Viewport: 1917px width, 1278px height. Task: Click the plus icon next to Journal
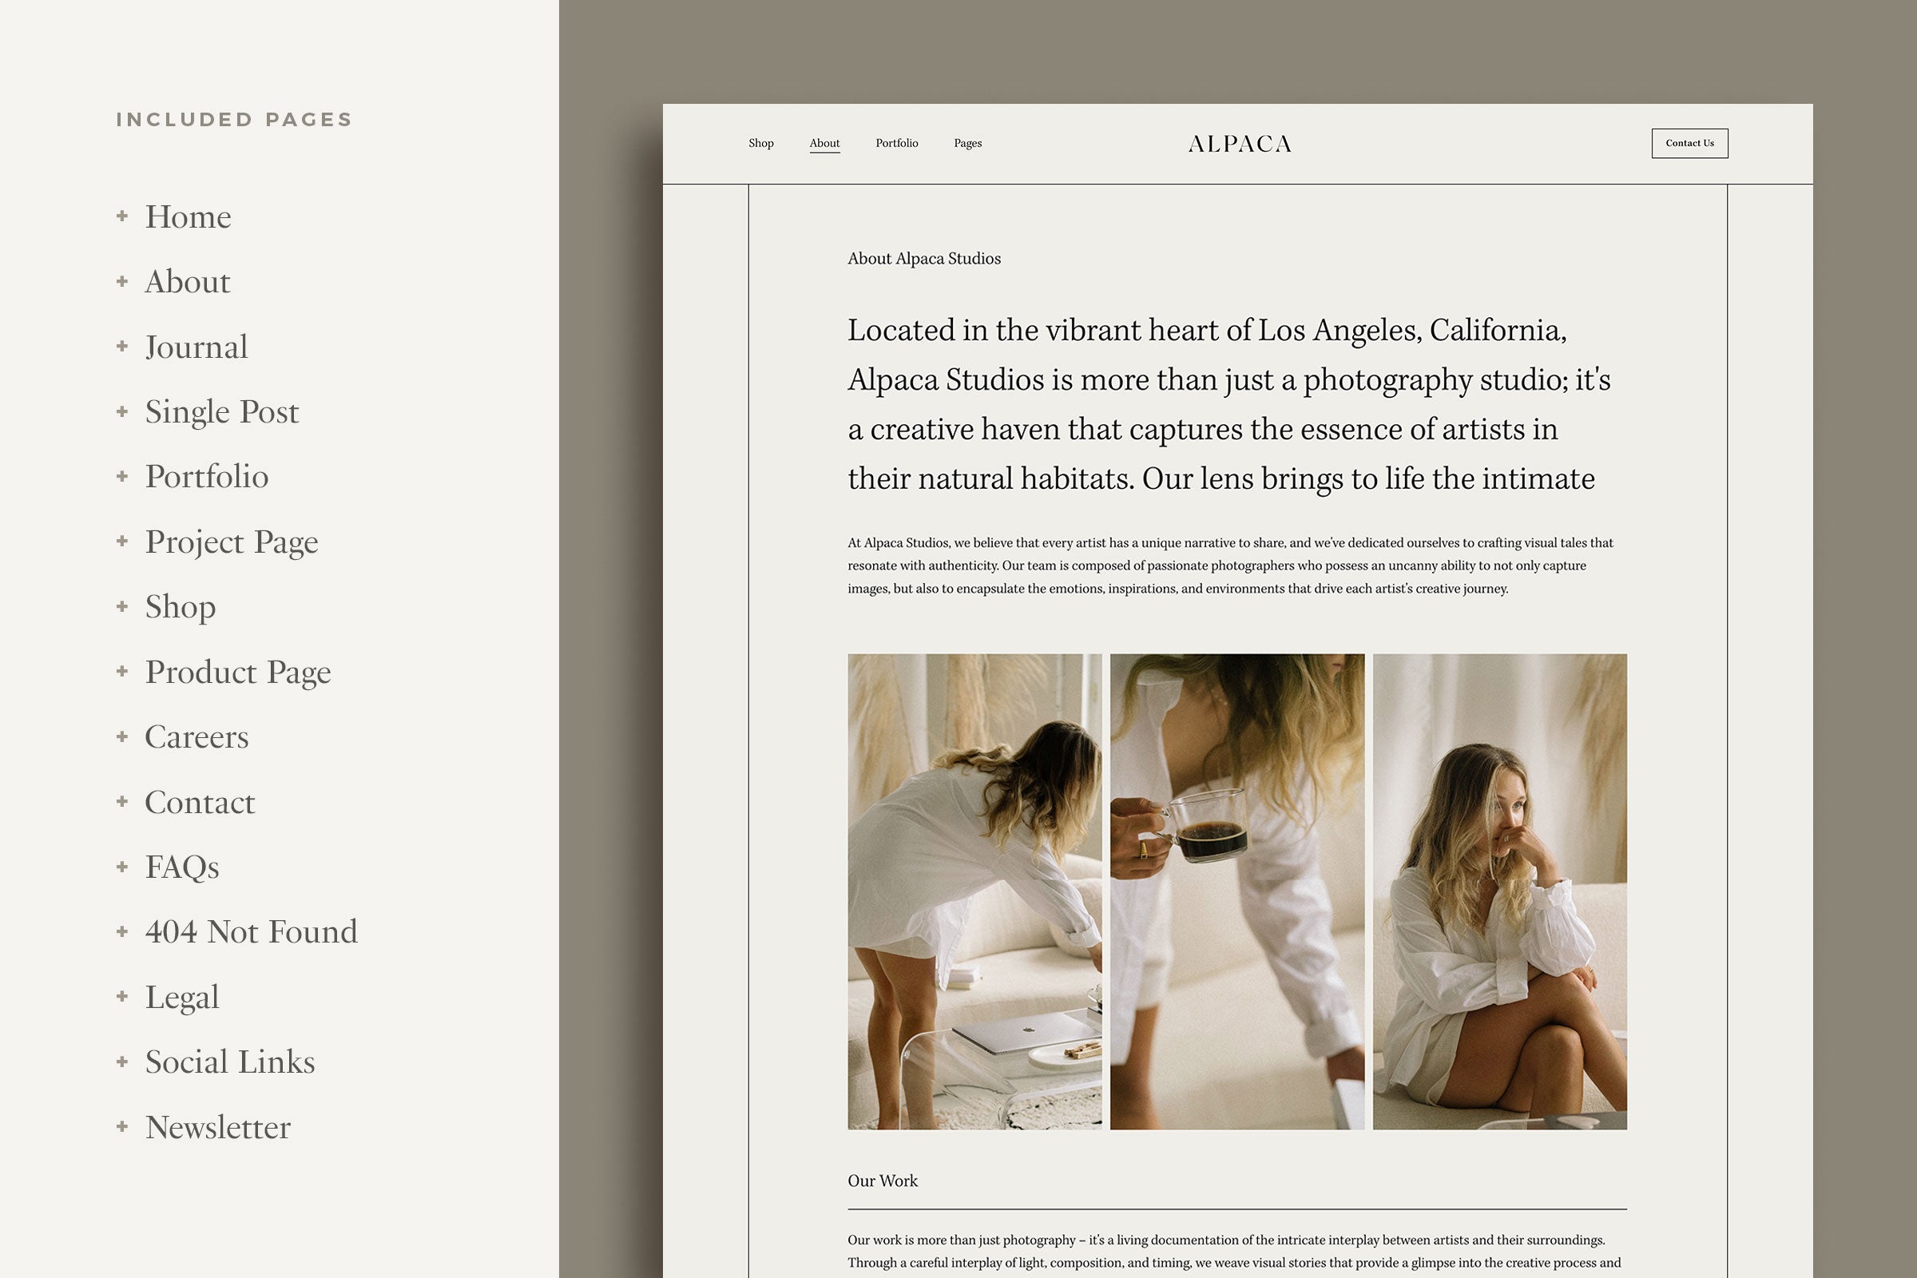pos(122,347)
